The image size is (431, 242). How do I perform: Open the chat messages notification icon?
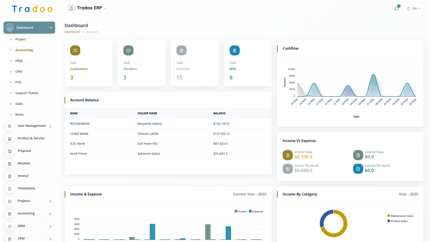pyautogui.click(x=397, y=8)
